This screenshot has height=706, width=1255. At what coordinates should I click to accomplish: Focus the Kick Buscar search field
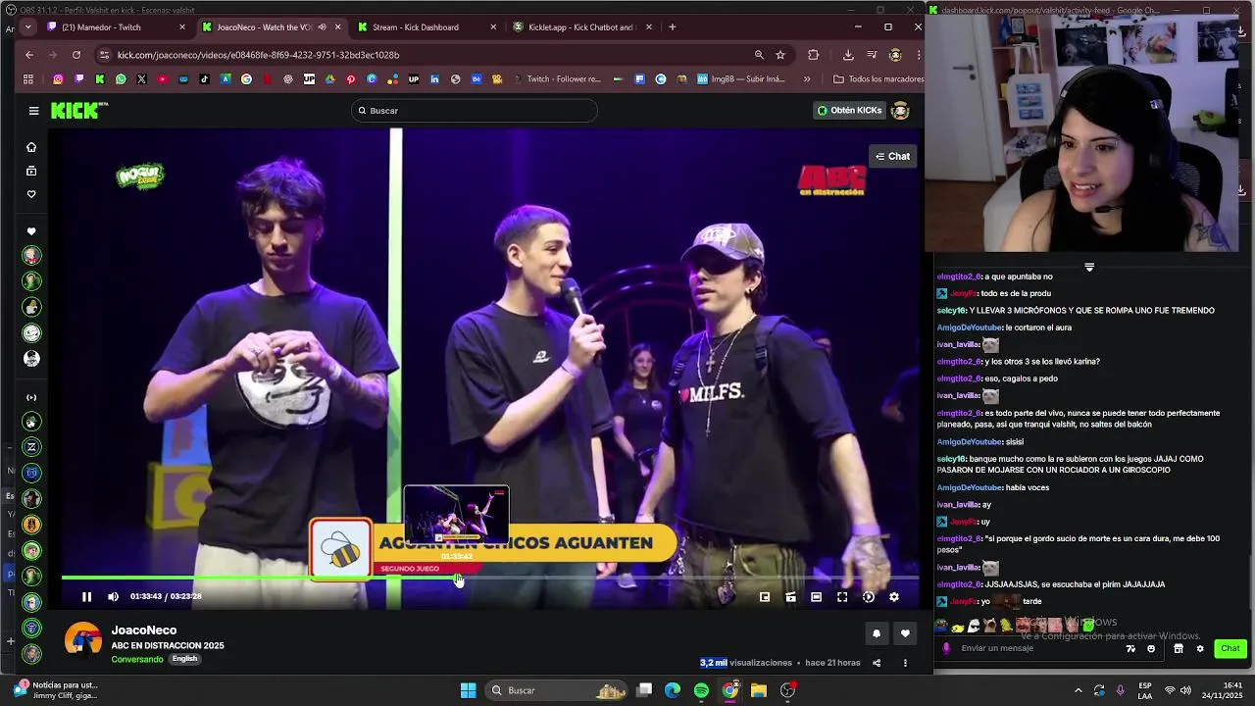click(x=475, y=111)
